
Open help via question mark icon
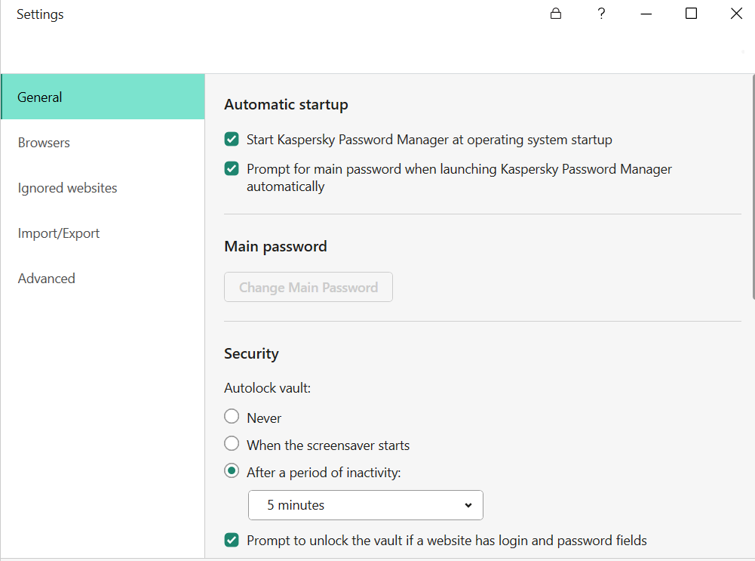pos(601,14)
